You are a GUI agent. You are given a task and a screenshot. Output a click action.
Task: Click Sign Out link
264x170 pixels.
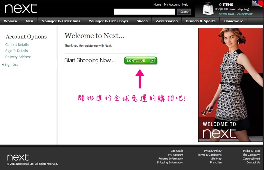coord(11,65)
